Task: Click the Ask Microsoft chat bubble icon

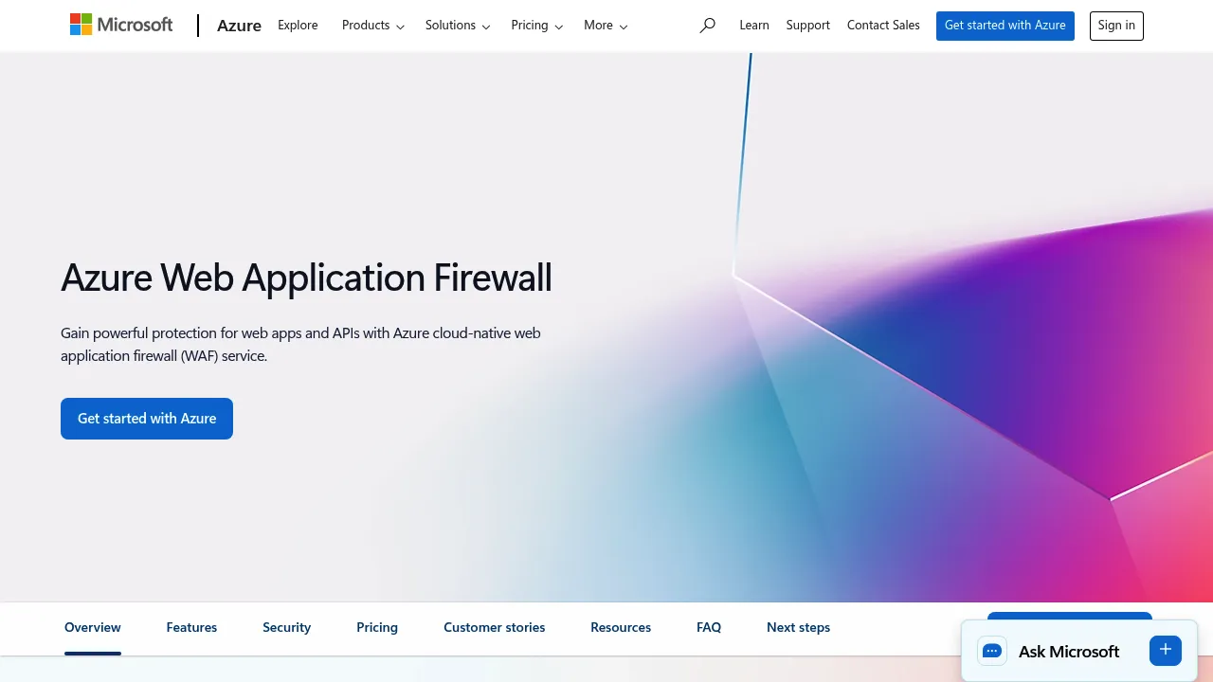Action: point(992,651)
